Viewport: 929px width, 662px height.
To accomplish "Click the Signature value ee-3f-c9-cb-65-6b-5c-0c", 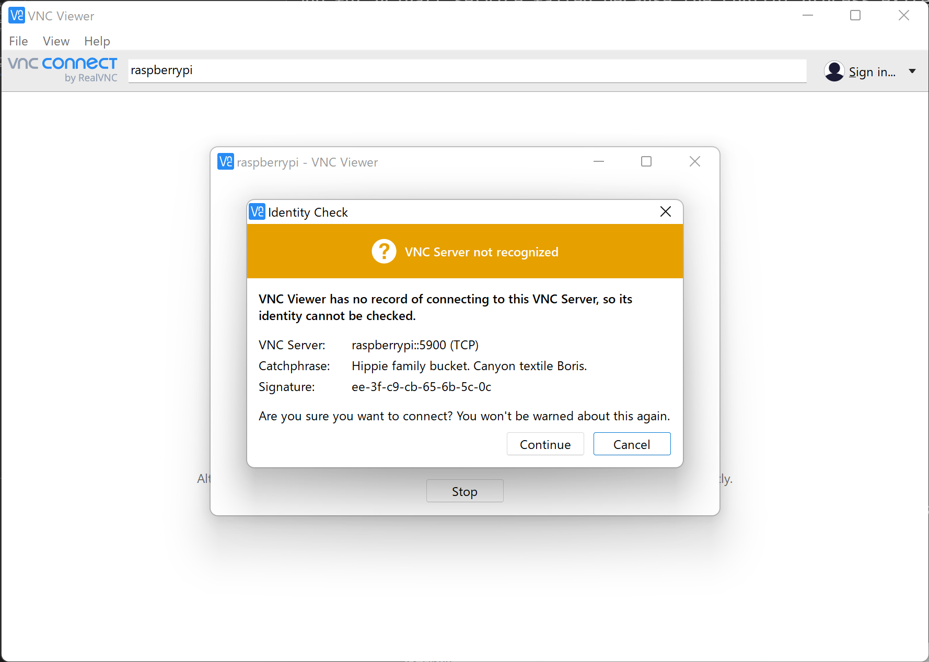I will click(421, 387).
